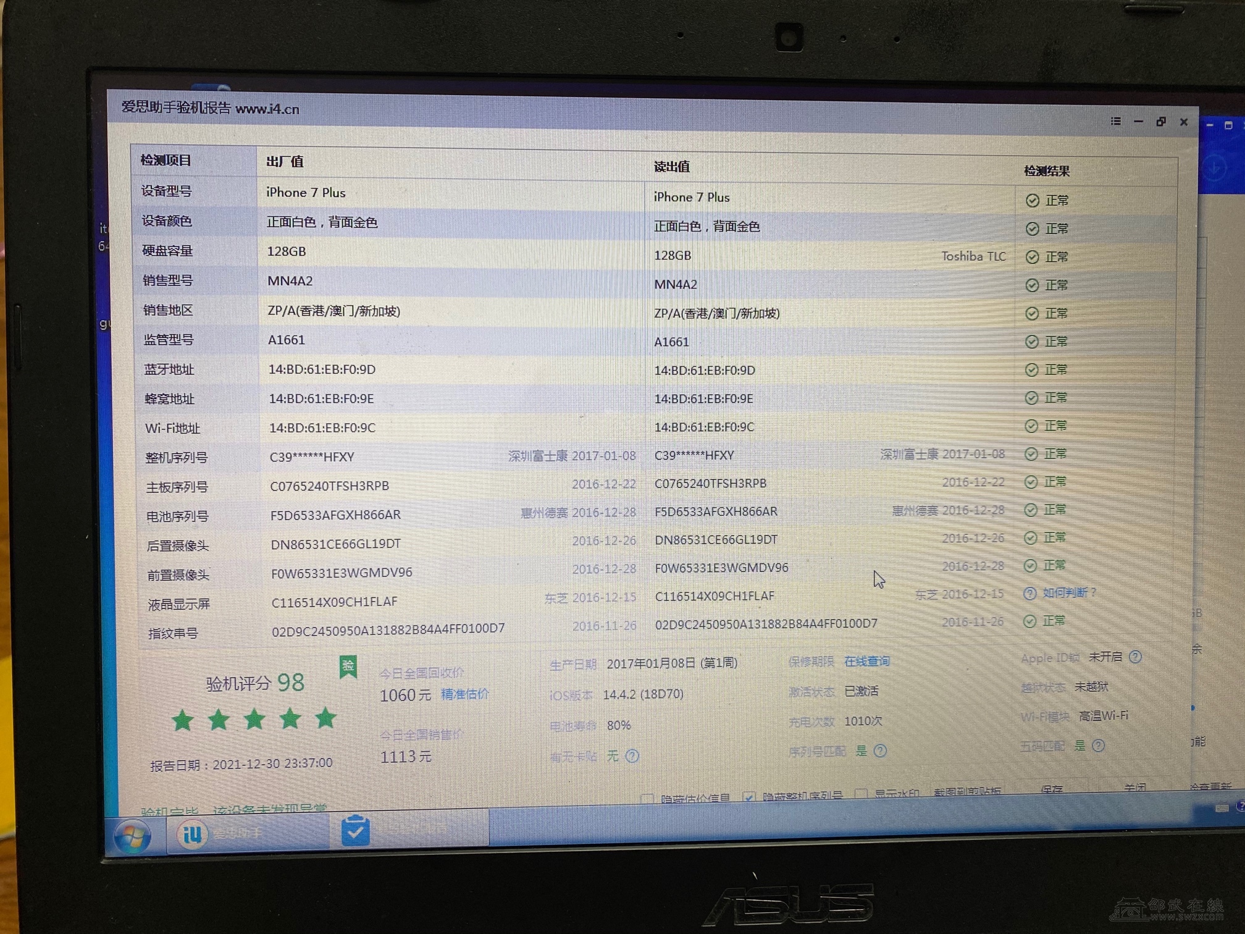Enable the 隐藏估价信息 checkbox

pyautogui.click(x=647, y=798)
